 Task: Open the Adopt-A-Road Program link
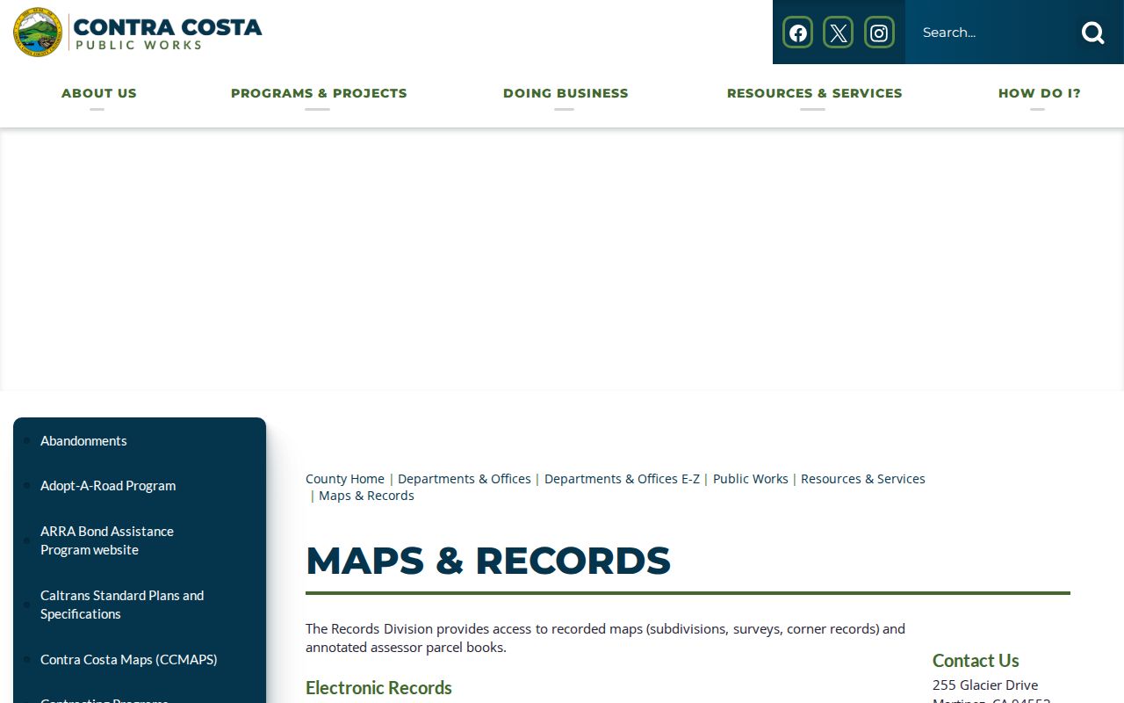coord(108,485)
